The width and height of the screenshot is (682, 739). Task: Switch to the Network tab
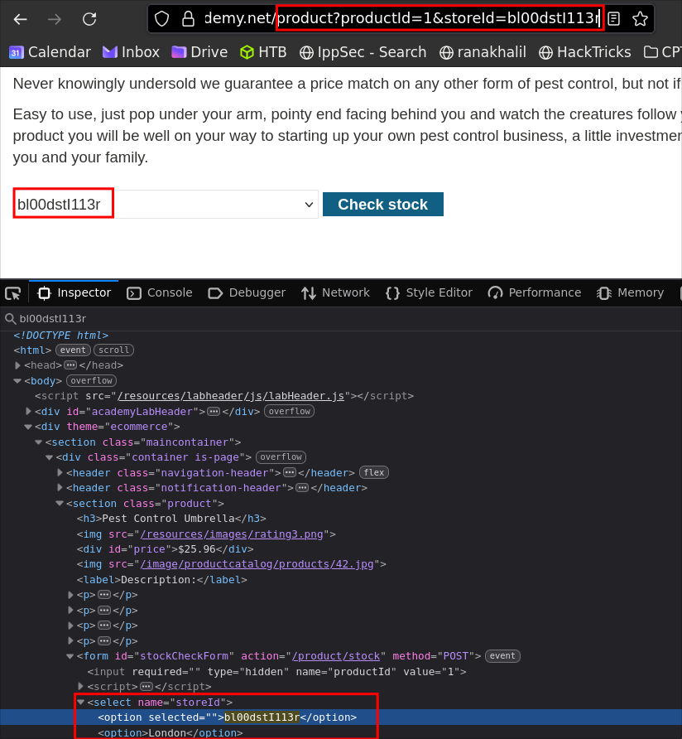(x=335, y=292)
